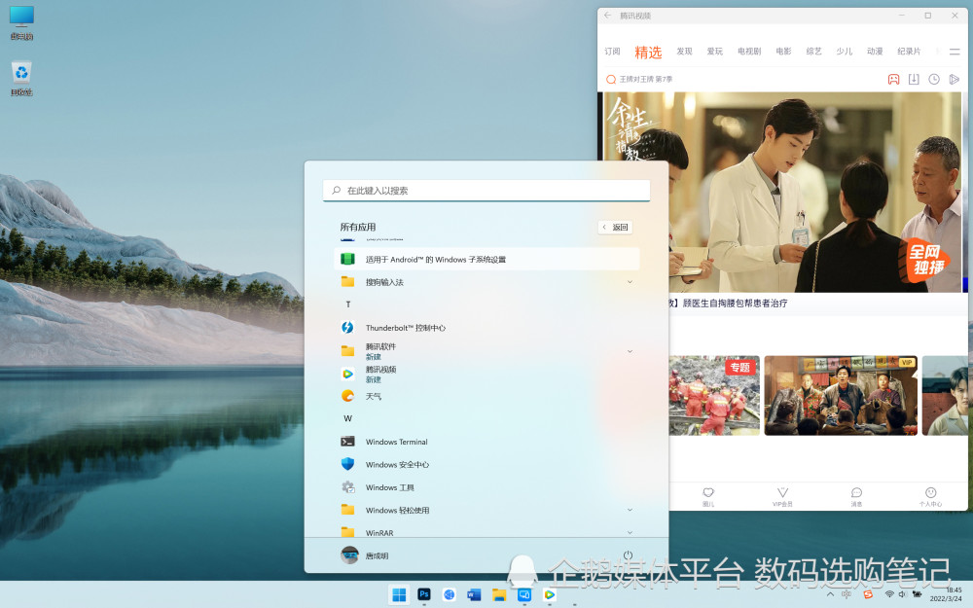Screen dimensions: 973x608
Task: Open the VIP-tagged movie thumbnail
Action: (841, 395)
